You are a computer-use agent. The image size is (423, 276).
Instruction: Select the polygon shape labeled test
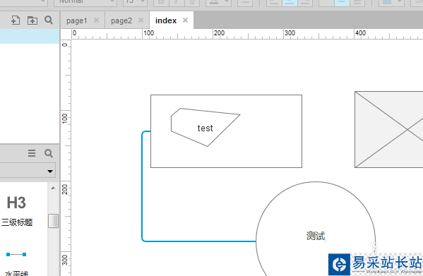[205, 128]
